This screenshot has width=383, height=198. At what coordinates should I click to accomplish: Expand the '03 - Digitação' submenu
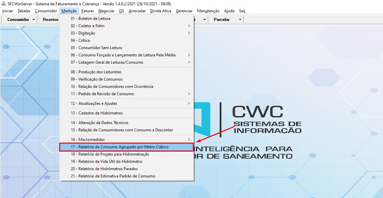pyautogui.click(x=87, y=33)
